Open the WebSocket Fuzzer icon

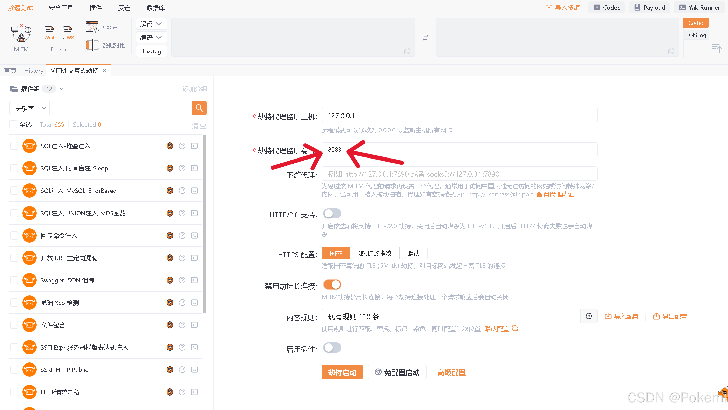coord(68,33)
